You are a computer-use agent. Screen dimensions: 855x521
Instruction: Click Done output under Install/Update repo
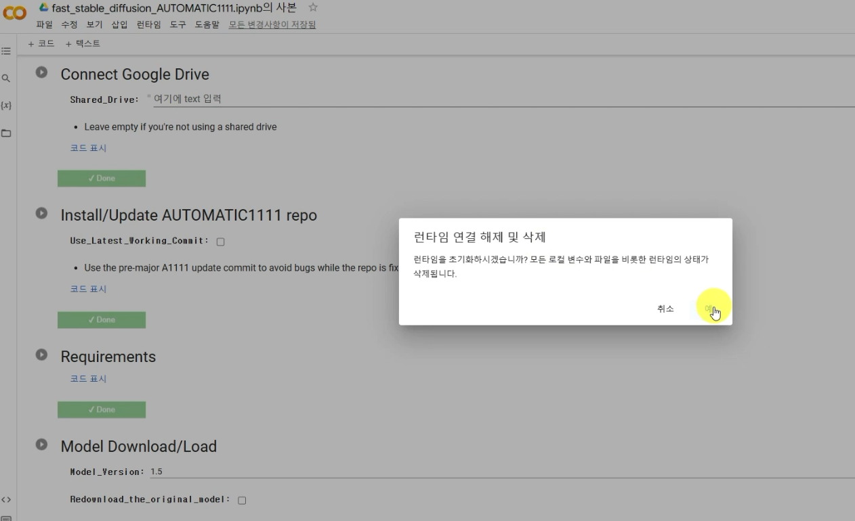102,320
